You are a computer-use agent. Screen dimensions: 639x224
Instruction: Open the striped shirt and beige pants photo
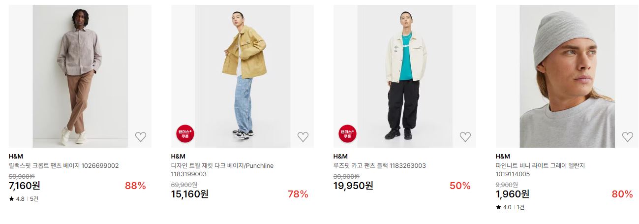pos(80,76)
